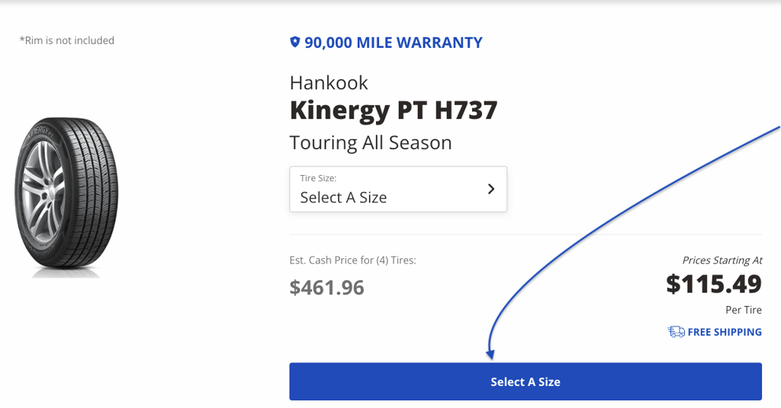Click the "Rim is not included" note
This screenshot has height=408, width=781.
click(67, 40)
